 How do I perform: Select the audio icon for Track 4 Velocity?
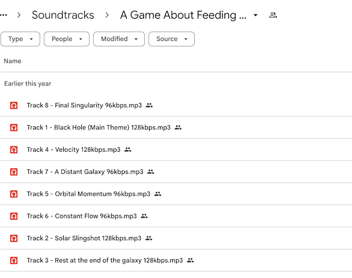[x=13, y=150]
